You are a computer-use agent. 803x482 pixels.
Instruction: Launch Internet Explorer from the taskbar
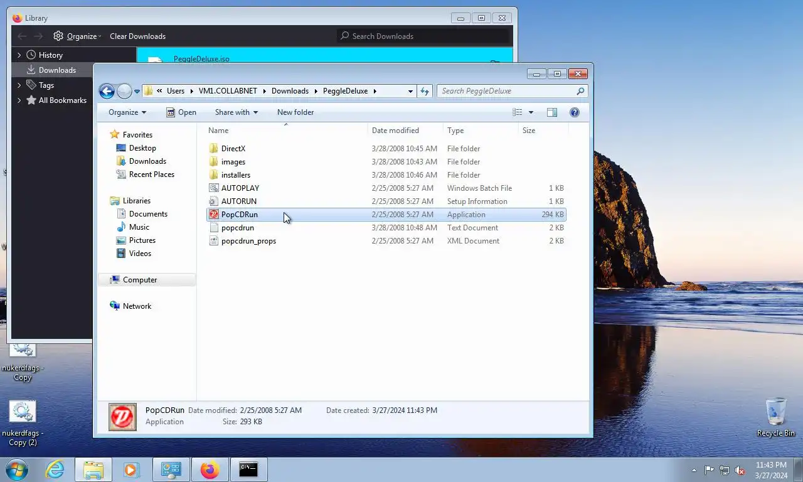tap(55, 469)
